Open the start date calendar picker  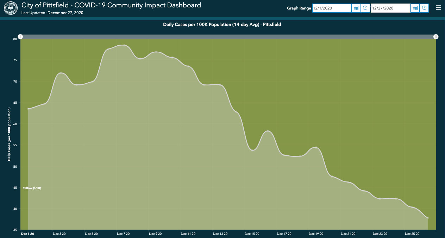click(x=356, y=8)
